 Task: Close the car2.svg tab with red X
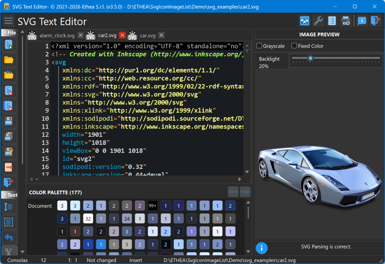122,35
